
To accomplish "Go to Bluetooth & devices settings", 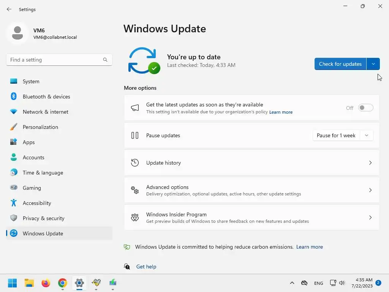I will pos(59,96).
